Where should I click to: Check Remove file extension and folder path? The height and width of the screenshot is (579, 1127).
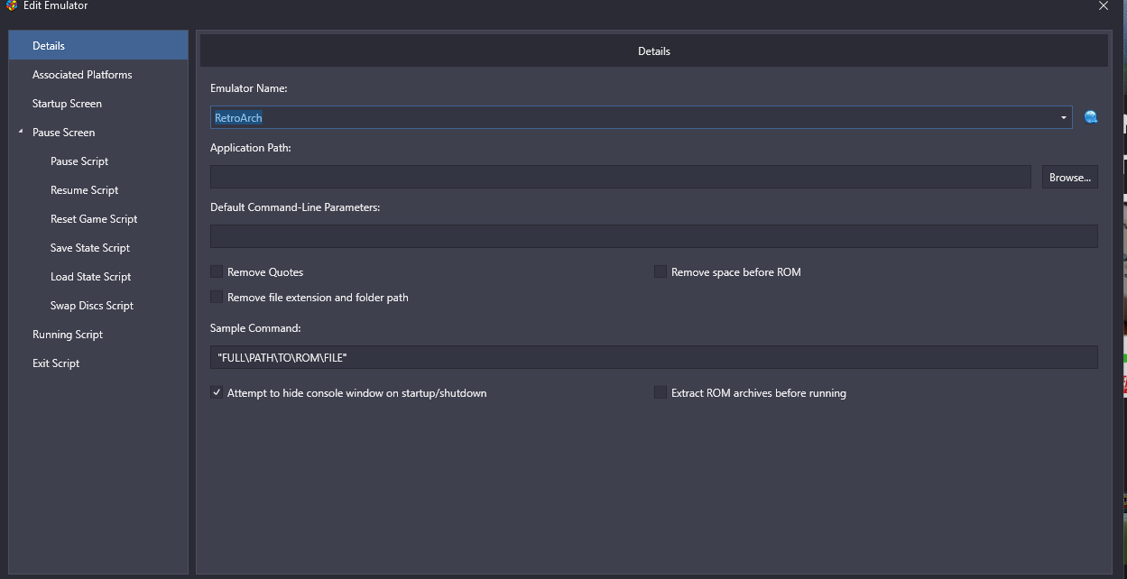point(217,297)
